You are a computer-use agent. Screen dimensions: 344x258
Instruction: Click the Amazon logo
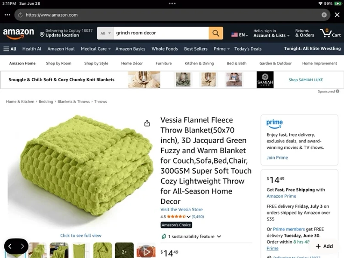18,34
